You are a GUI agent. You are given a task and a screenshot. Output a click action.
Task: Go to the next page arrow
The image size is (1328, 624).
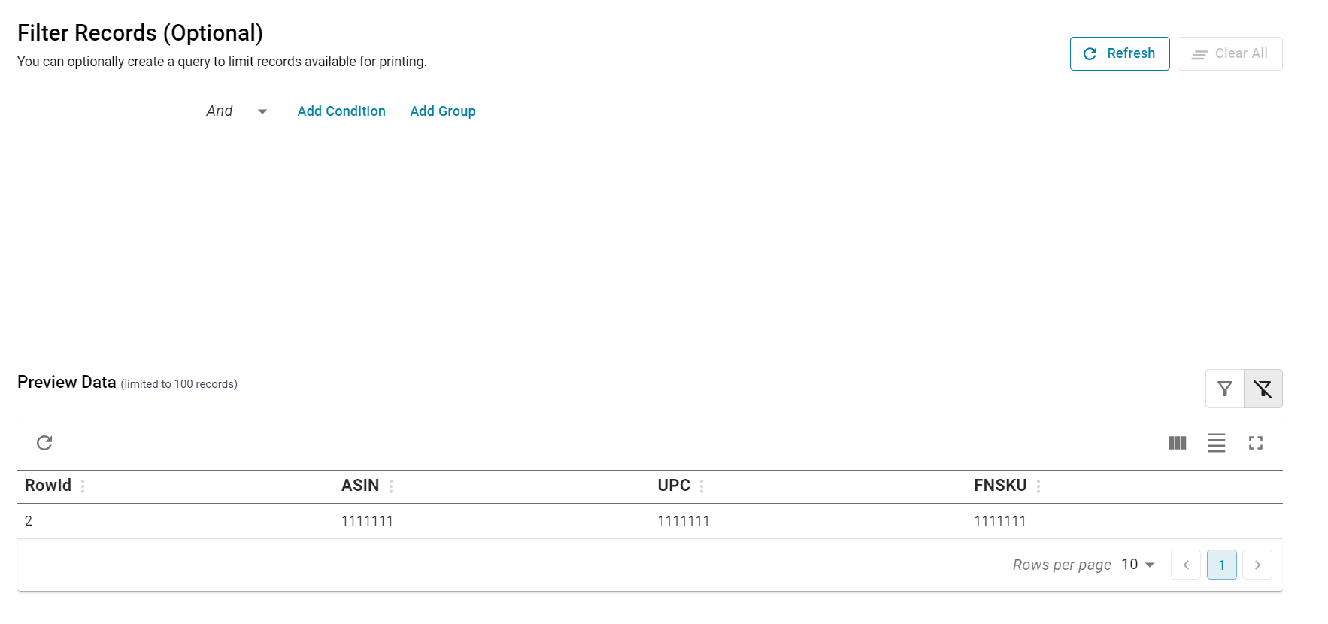tap(1257, 565)
